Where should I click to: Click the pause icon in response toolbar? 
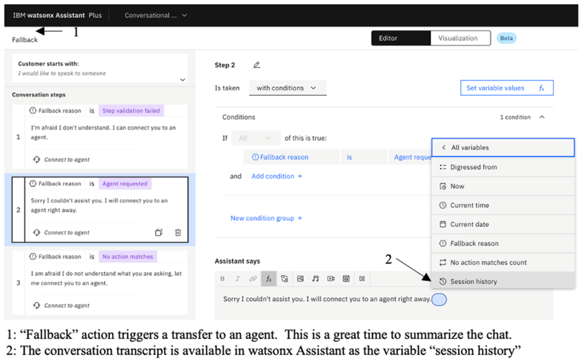362,278
